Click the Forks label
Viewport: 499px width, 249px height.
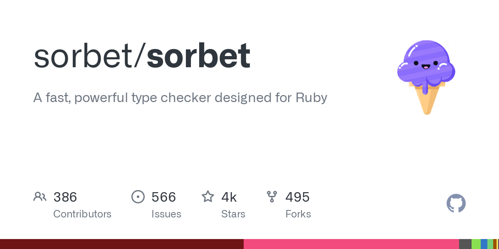(298, 214)
